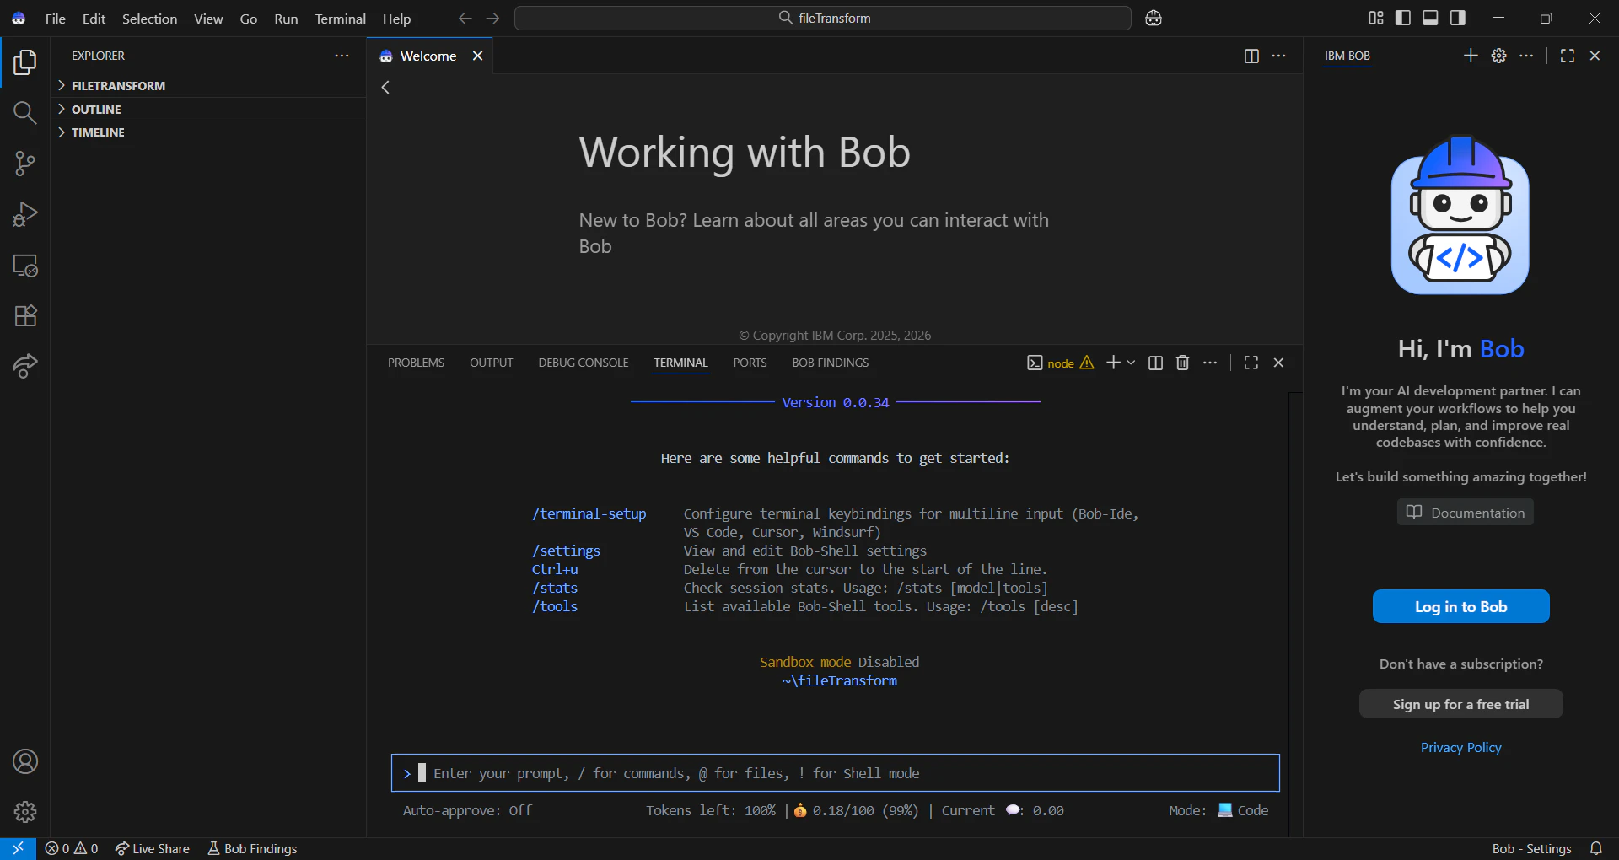The height and width of the screenshot is (860, 1619).
Task: Click the Explorer views and more actions ellipsis
Action: pos(342,56)
